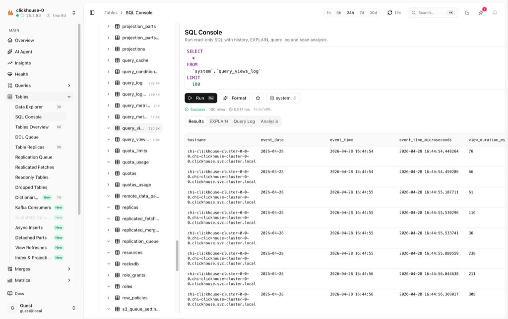Image resolution: width=508 pixels, height=319 pixels.
Task: Toggle dark mode moon icon
Action: [467, 12]
